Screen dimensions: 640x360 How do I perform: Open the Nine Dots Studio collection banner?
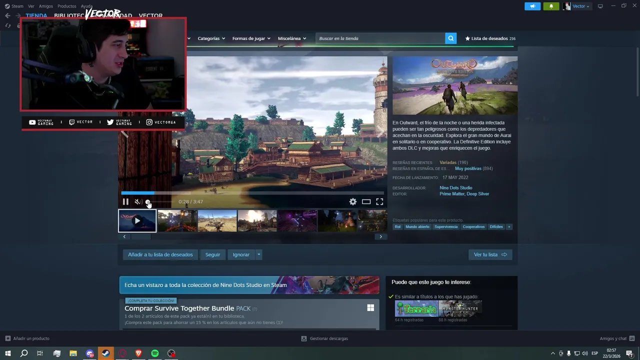point(249,285)
